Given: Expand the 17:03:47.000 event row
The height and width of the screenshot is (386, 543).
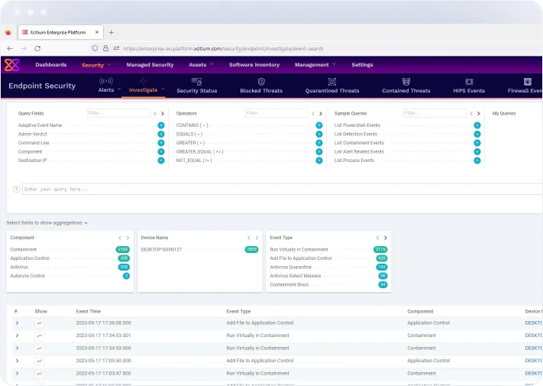Looking at the screenshot, I should click(17, 374).
